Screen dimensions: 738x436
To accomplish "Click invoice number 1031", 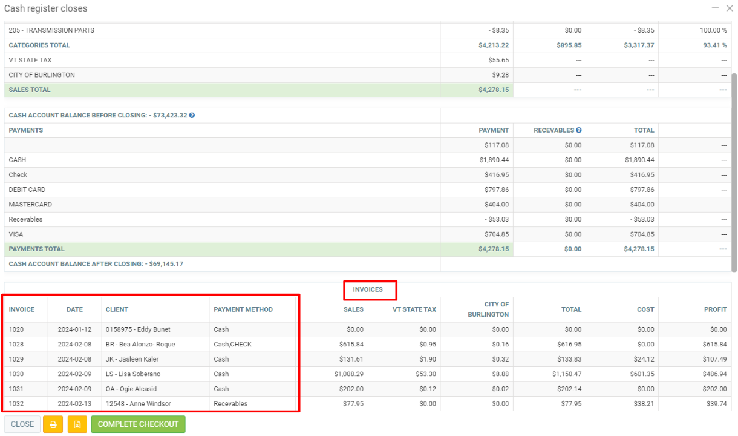I will [x=18, y=389].
